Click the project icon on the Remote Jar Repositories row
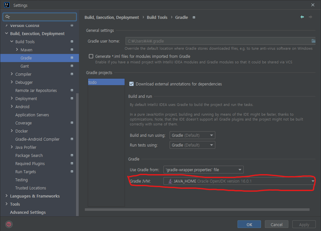This screenshot has height=231, width=321. (72, 90)
